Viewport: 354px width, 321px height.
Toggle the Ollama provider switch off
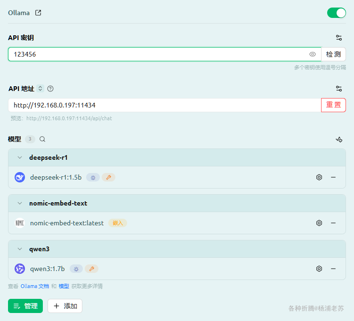tap(337, 13)
